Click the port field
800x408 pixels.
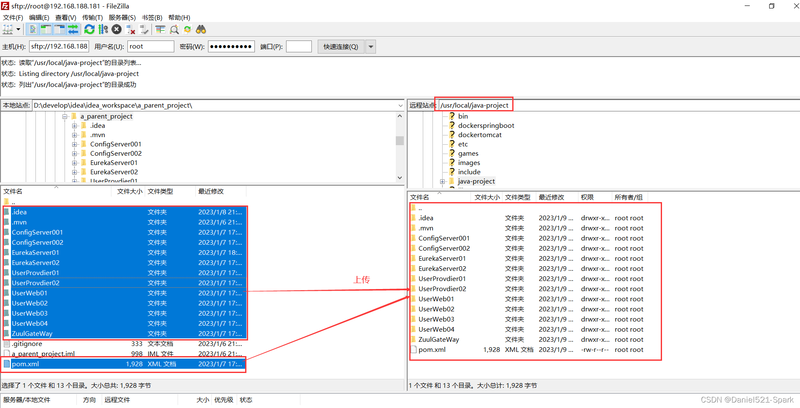[x=299, y=46]
